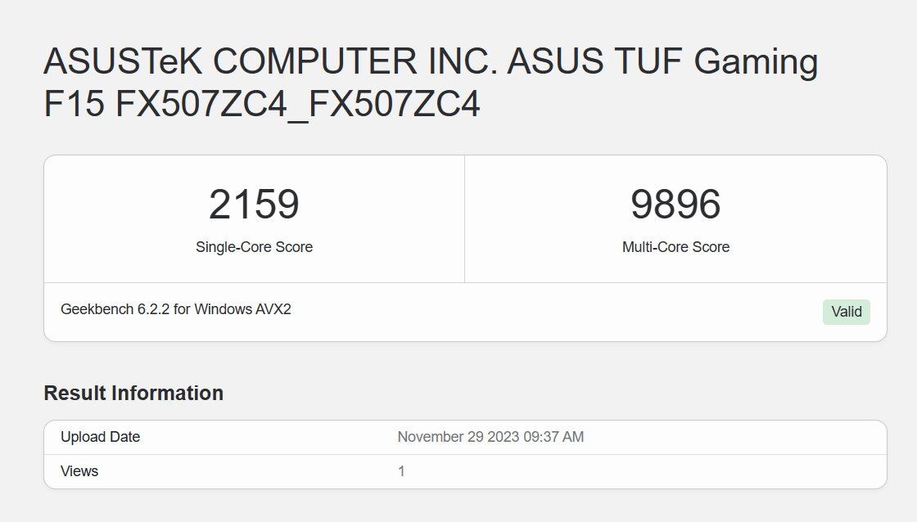This screenshot has width=917, height=522.
Task: Click the Upload Date label text
Action: pos(100,437)
